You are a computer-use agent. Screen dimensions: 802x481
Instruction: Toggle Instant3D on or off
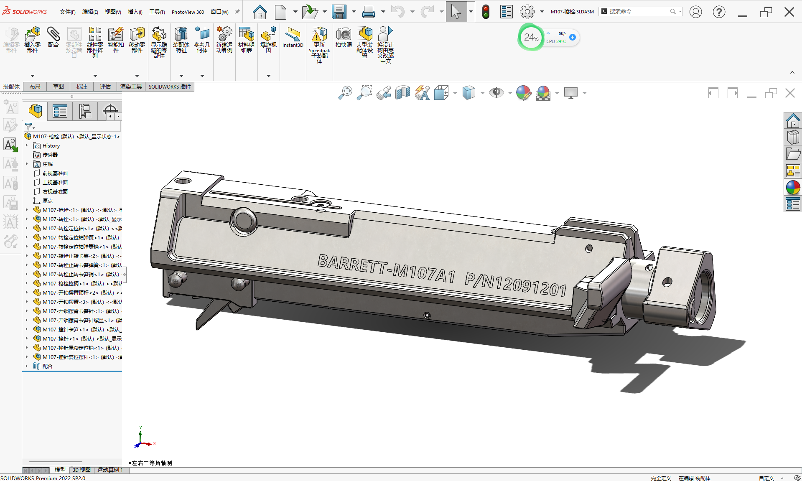[x=293, y=37]
